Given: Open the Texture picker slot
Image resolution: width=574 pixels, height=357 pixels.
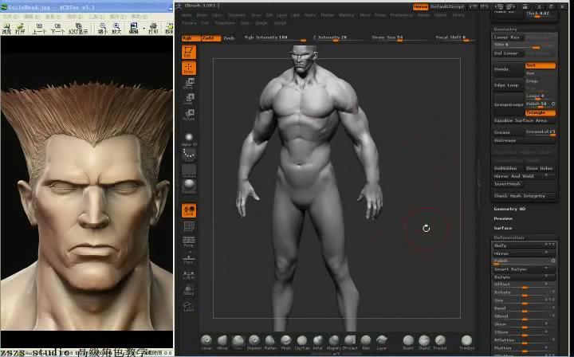Looking at the screenshot, I should [x=189, y=171].
